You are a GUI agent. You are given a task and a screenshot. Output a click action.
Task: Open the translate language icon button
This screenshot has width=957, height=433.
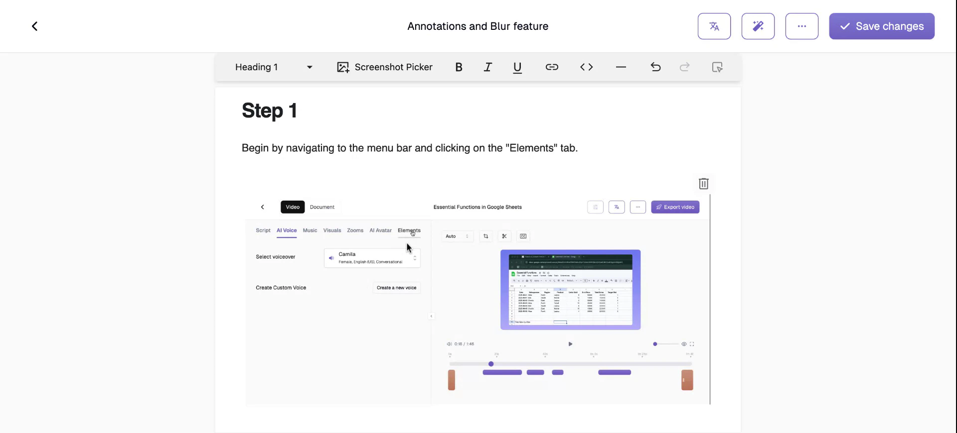pos(714,26)
